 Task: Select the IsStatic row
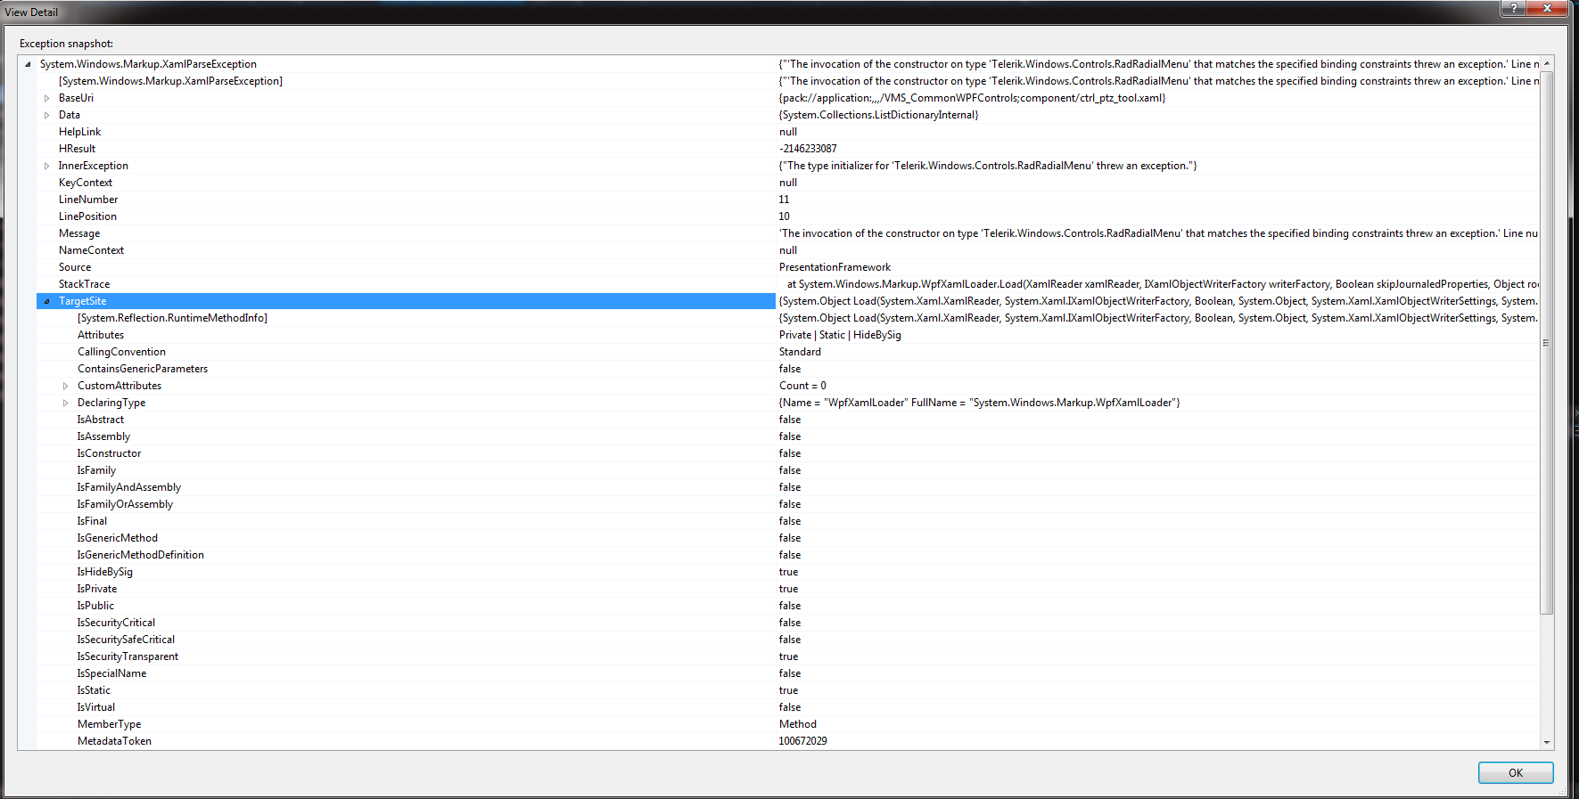788,690
